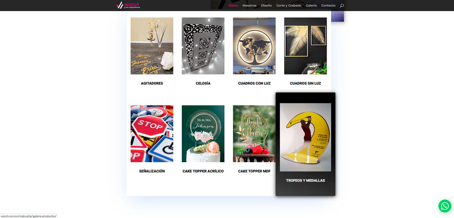The width and height of the screenshot is (454, 218).
Task: View the world map tree light frame
Action: click(x=254, y=46)
